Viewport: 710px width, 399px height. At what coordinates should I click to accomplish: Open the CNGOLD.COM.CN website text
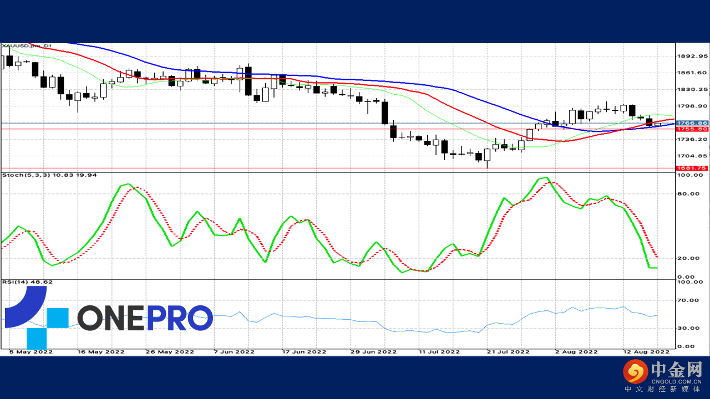click(677, 382)
